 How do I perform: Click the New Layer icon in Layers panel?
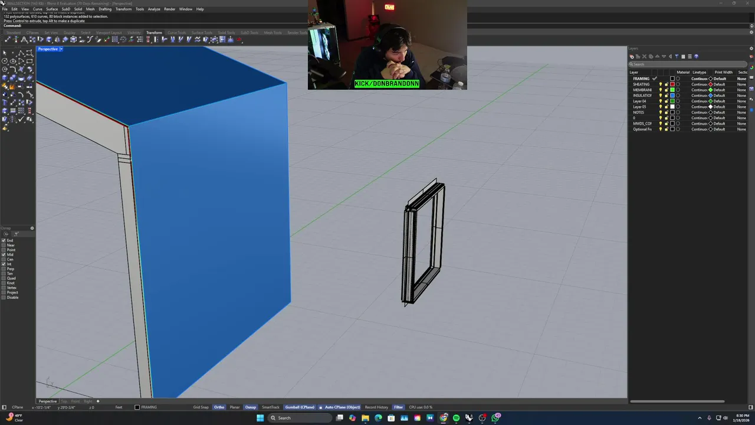coord(632,57)
